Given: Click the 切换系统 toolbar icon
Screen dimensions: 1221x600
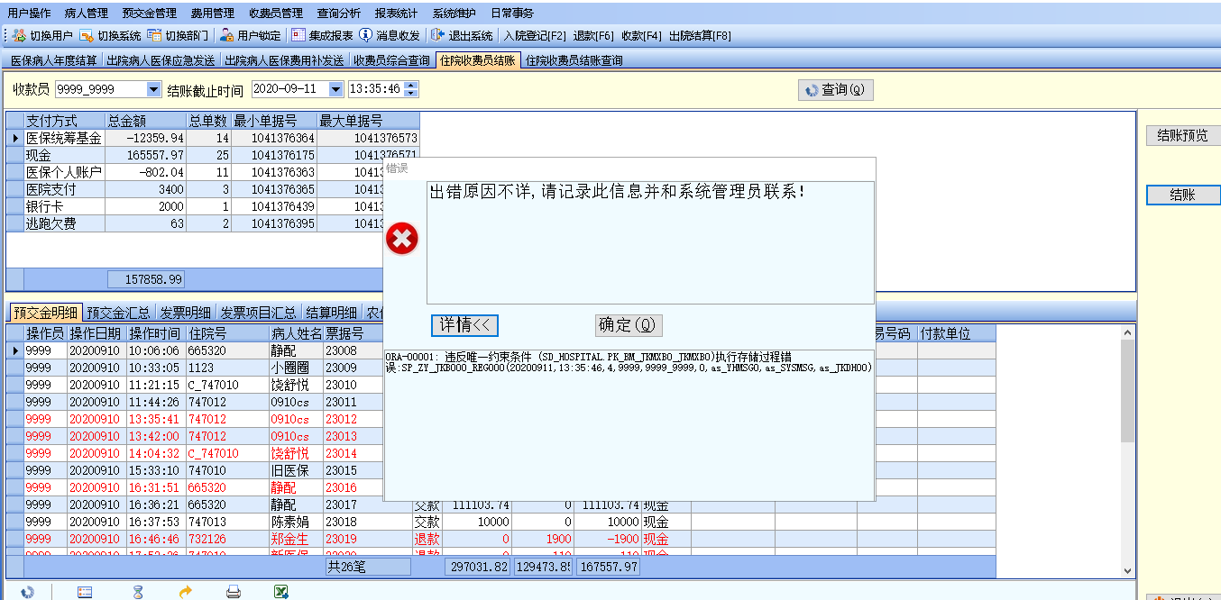Looking at the screenshot, I should point(87,36).
